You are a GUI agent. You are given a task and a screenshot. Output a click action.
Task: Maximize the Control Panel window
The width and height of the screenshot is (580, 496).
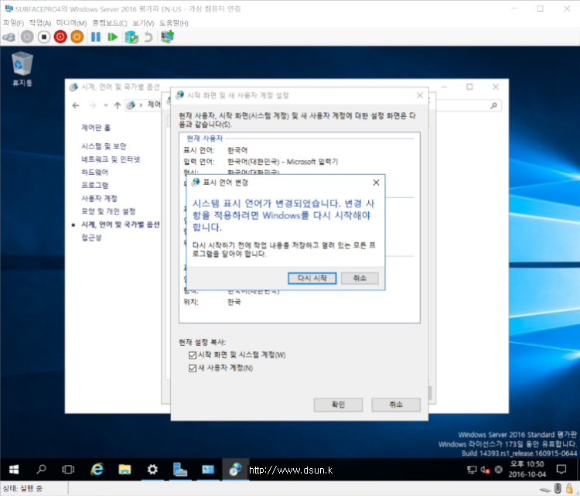coord(469,87)
